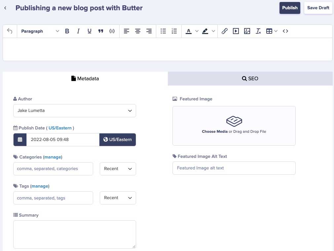Image resolution: width=334 pixels, height=251 pixels.
Task: Toggle bold formatting
Action: point(67,31)
